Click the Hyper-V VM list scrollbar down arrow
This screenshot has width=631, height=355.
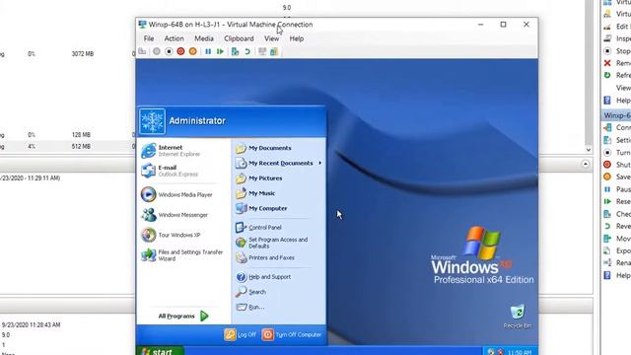pos(589,150)
